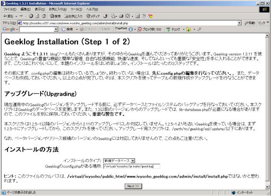
Task: Open the Favorites (お気に入り) menu
Action: tap(58, 9)
